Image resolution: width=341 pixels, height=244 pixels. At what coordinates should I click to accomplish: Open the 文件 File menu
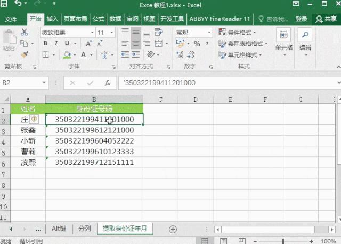tap(11, 19)
